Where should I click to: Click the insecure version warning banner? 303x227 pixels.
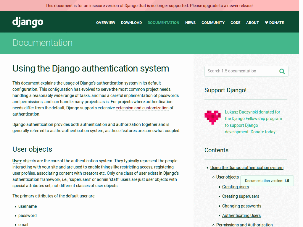point(149,6)
